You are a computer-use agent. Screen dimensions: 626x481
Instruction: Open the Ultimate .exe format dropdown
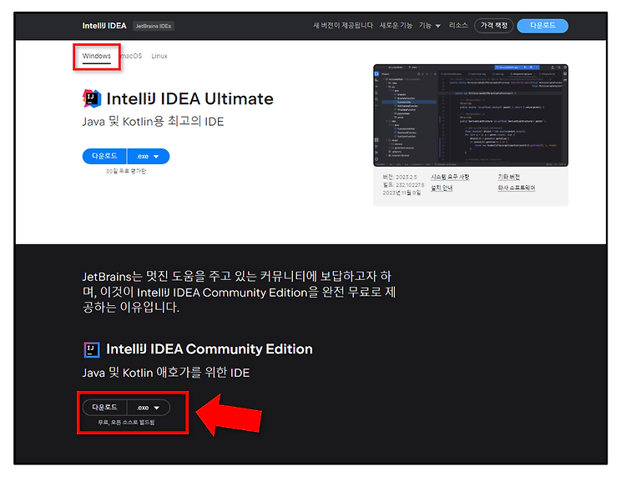[148, 157]
